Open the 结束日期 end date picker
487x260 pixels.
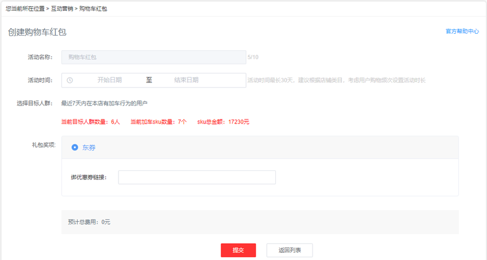pos(186,80)
